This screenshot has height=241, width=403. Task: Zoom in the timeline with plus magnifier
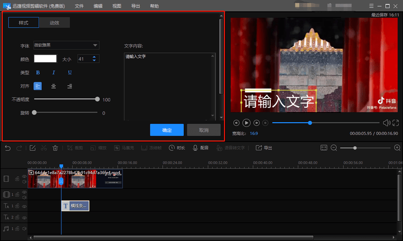click(x=397, y=148)
